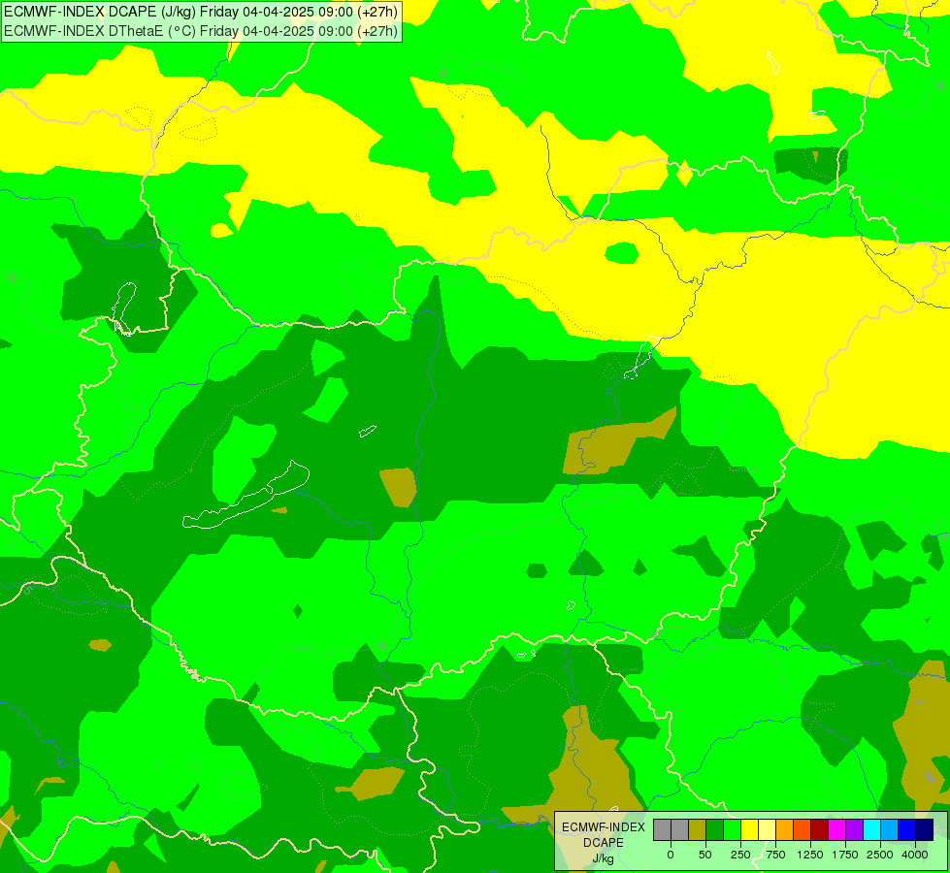Click the dark green legend swatch after 50
This screenshot has width=950, height=873.
coord(715,830)
